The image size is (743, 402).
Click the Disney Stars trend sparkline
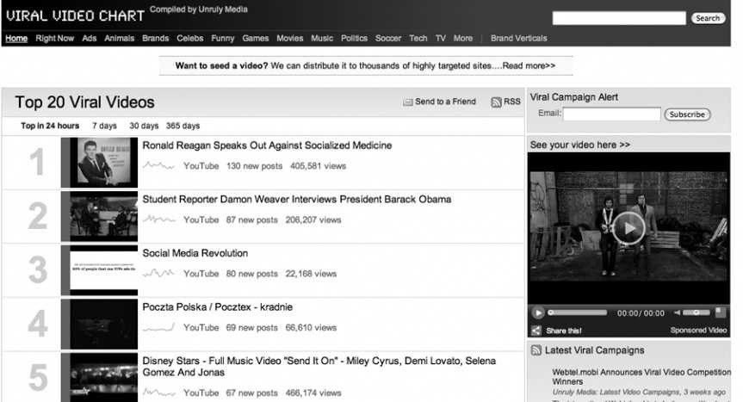tap(158, 393)
